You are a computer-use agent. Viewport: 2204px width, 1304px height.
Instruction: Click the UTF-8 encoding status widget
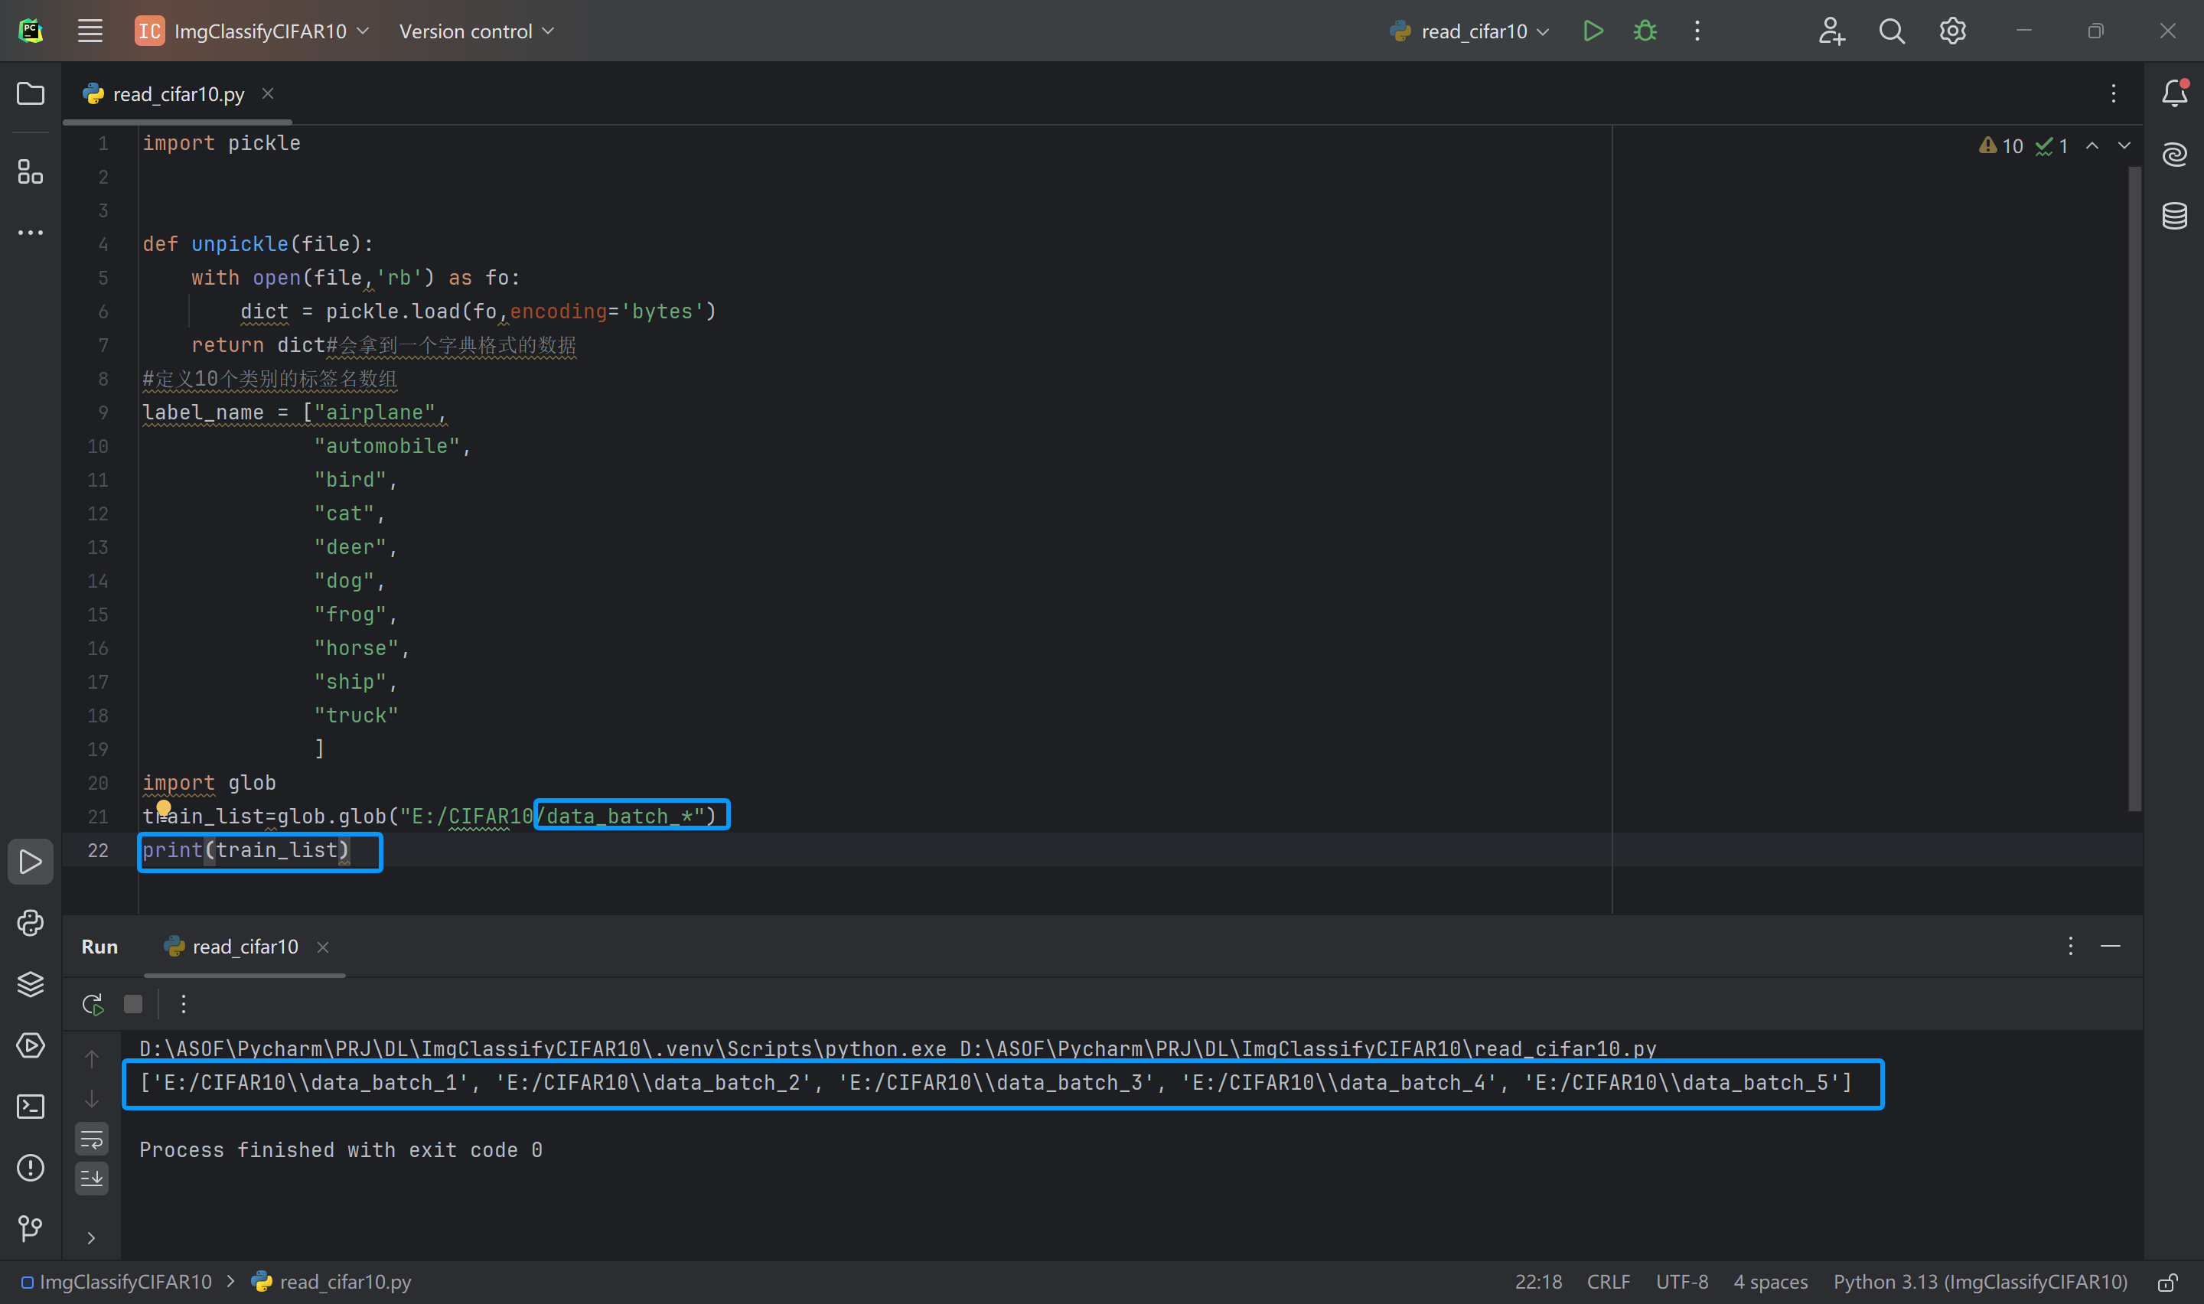[1681, 1282]
